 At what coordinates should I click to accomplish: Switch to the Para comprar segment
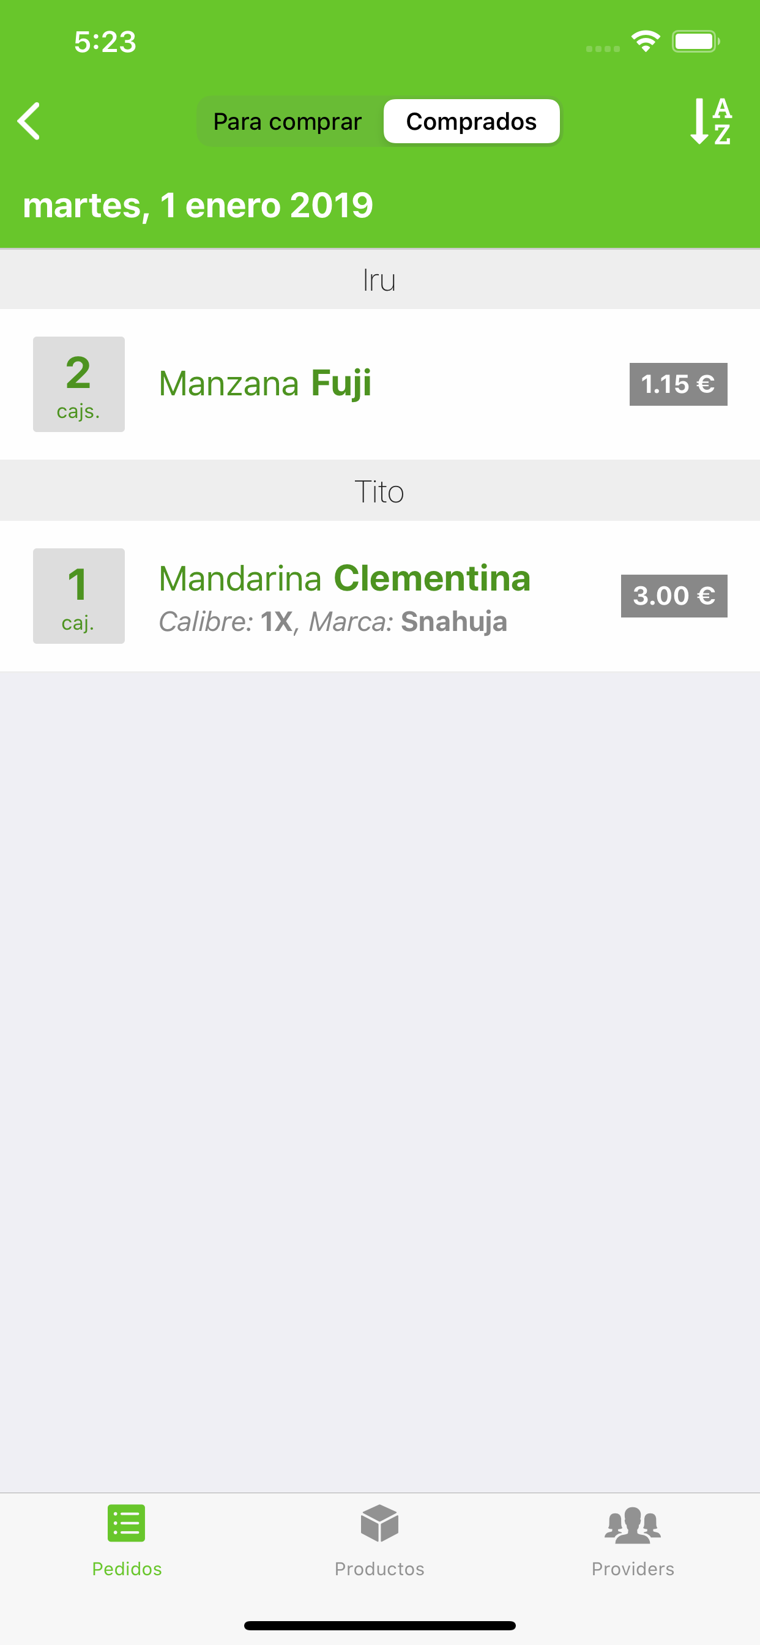(288, 121)
